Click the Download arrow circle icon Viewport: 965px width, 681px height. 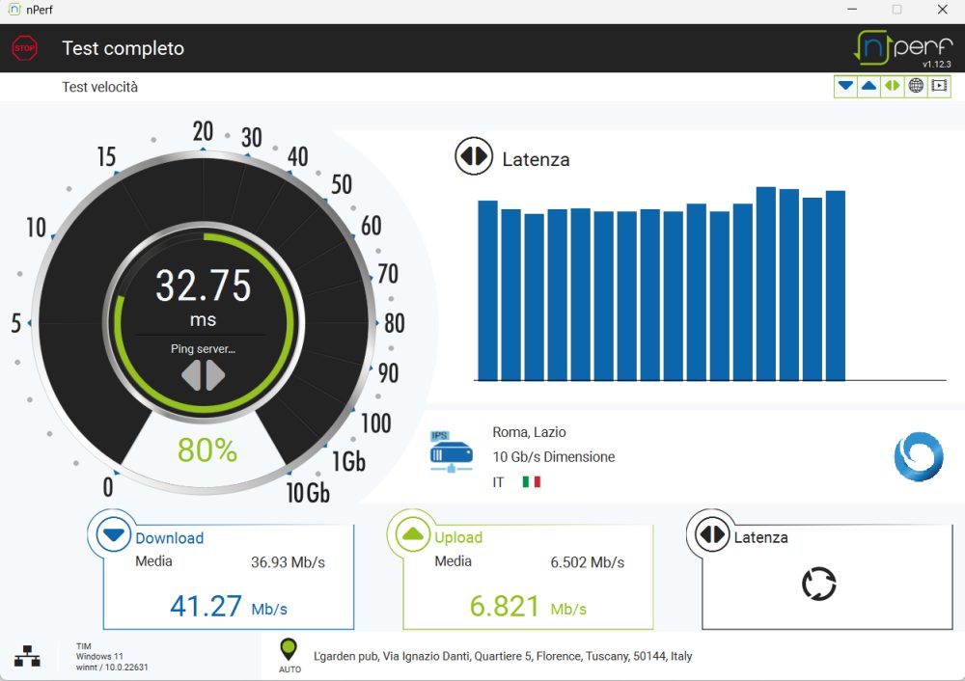(113, 534)
